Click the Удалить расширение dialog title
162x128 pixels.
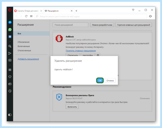point(68,61)
